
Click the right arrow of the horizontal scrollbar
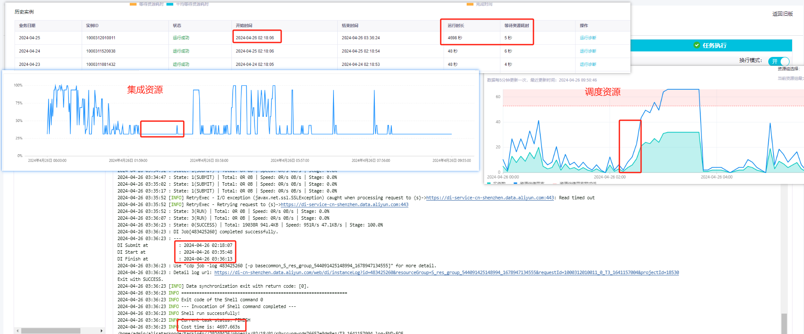coord(101,331)
